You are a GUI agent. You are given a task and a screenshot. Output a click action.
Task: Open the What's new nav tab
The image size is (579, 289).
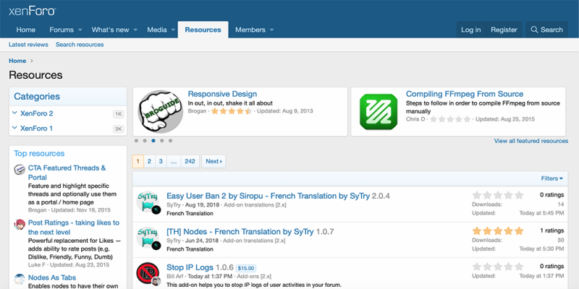111,30
